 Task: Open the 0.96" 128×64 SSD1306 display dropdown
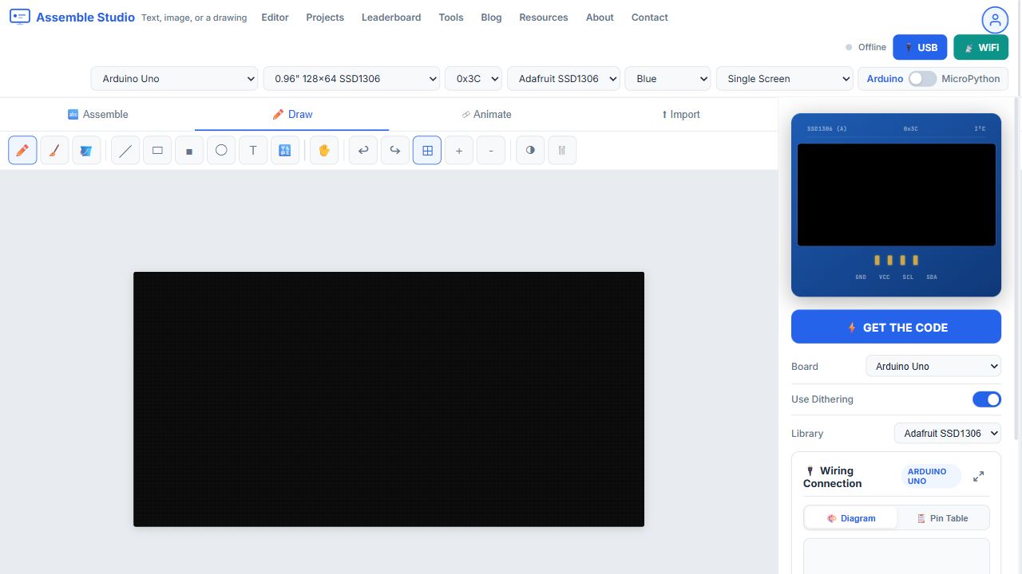coord(351,79)
